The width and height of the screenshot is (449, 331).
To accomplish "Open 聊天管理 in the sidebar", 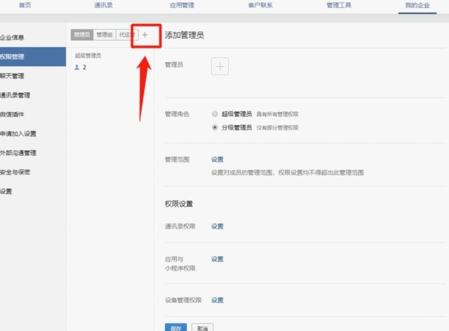I will point(12,76).
